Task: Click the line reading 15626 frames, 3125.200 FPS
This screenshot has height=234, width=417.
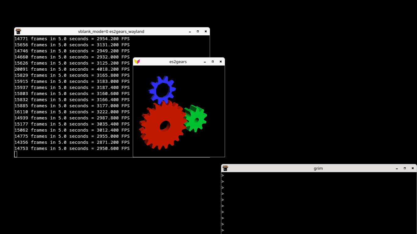Action: pyautogui.click(x=72, y=63)
